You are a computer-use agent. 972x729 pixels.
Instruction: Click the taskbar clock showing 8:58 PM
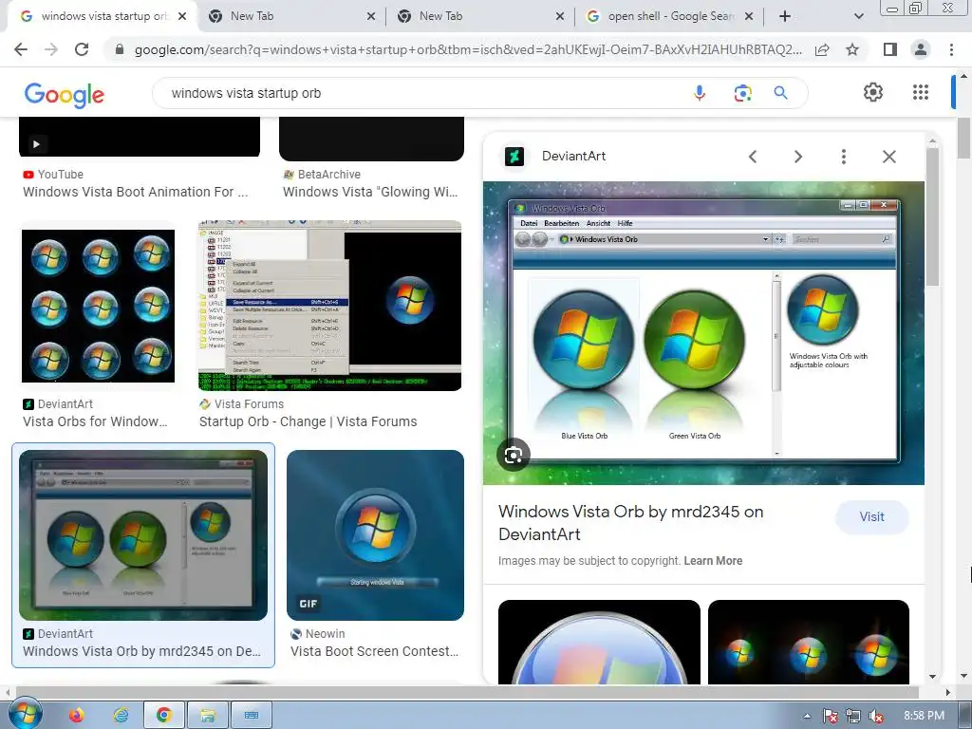point(924,716)
